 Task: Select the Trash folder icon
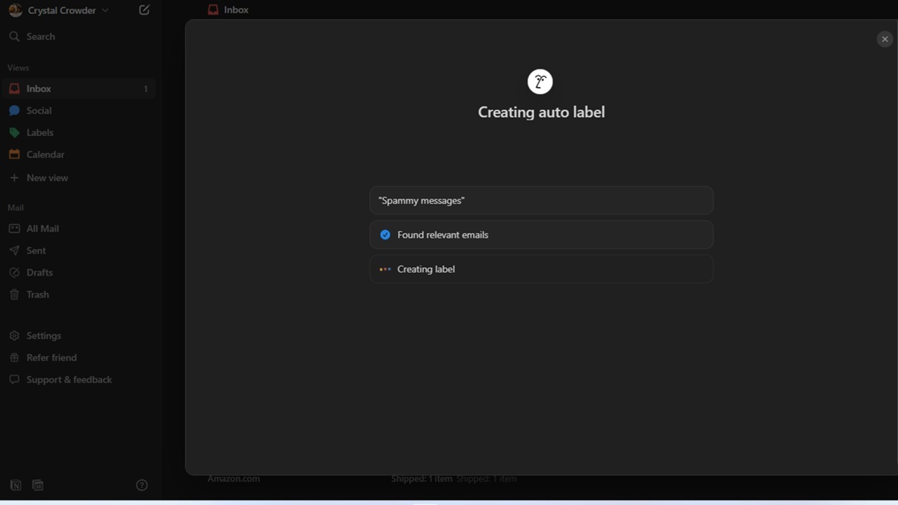(14, 294)
